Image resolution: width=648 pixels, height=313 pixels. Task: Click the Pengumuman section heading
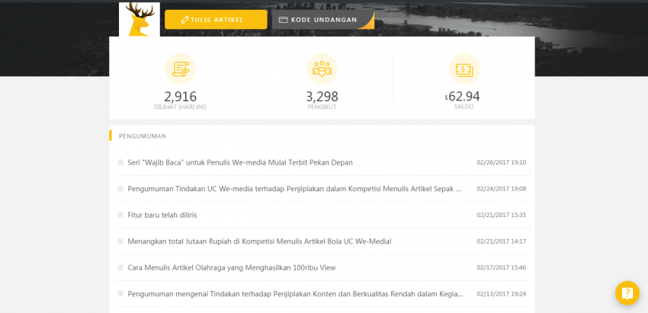pos(143,136)
